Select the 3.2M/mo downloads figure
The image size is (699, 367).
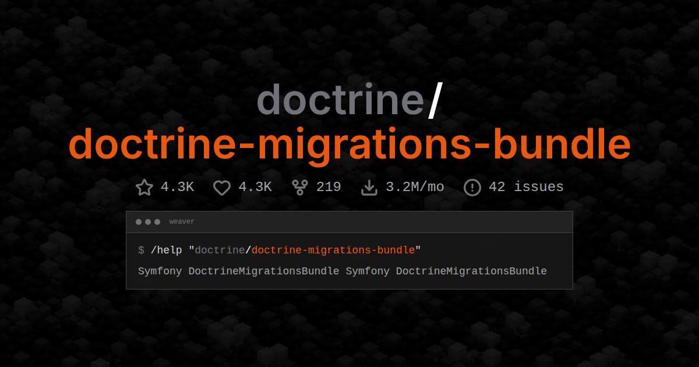[415, 187]
